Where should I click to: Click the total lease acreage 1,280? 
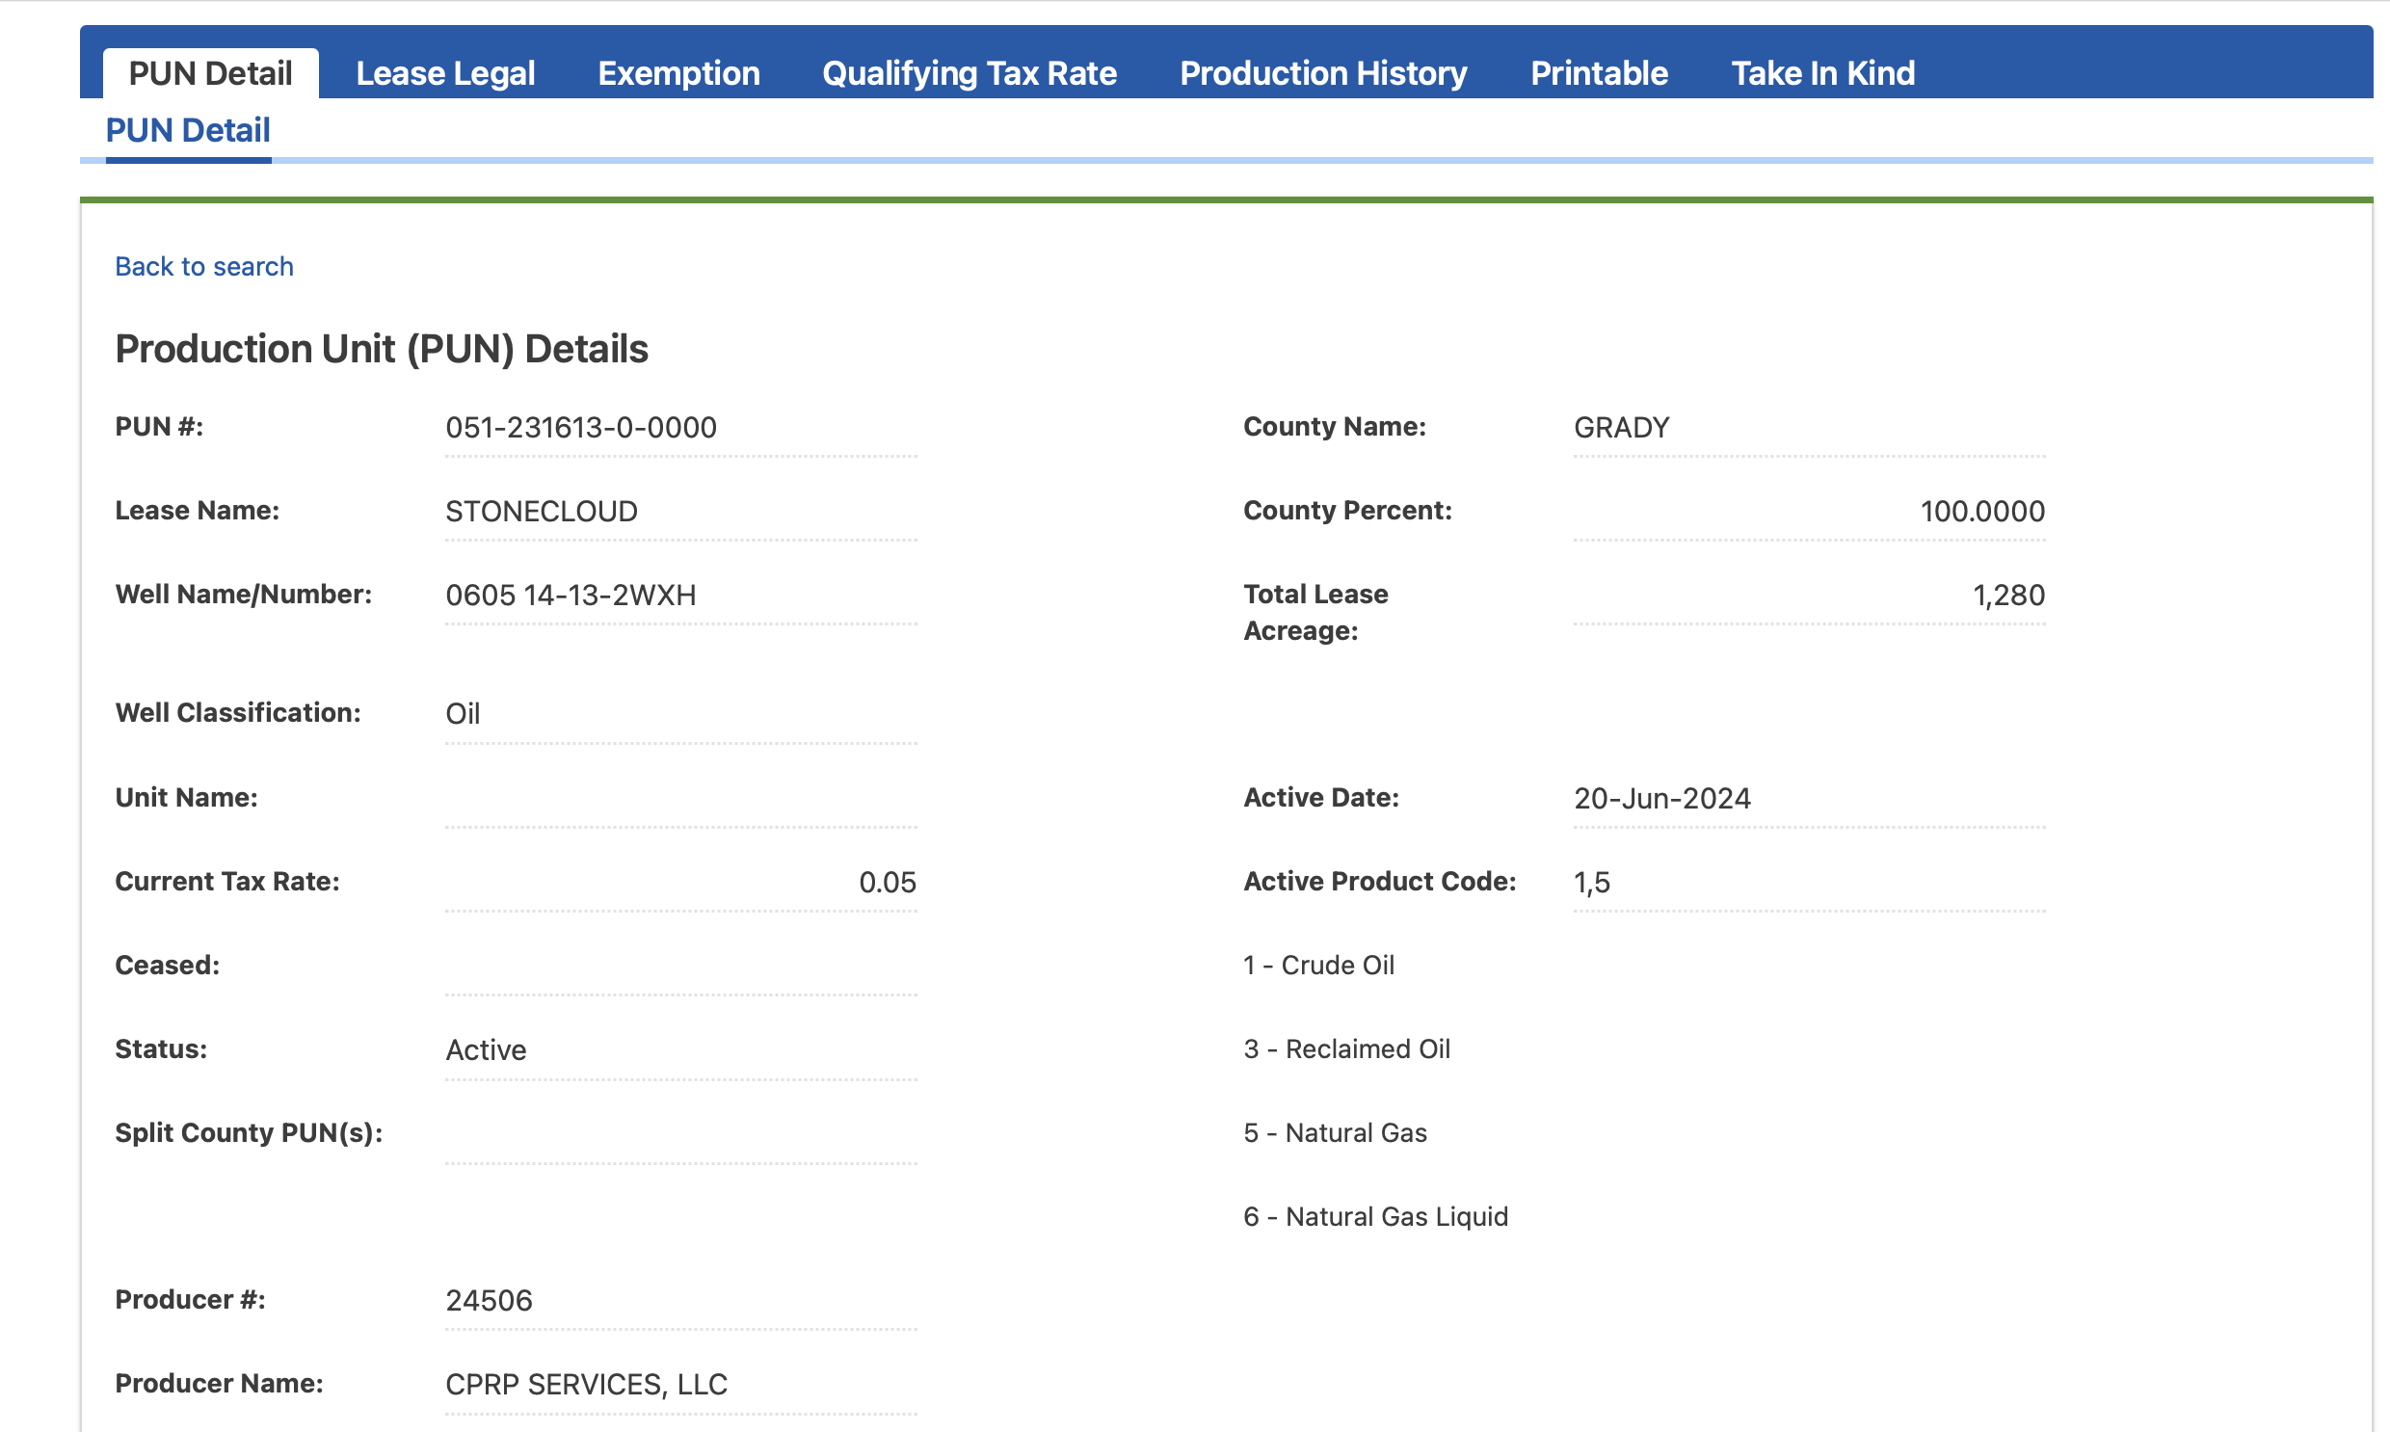[x=2008, y=596]
